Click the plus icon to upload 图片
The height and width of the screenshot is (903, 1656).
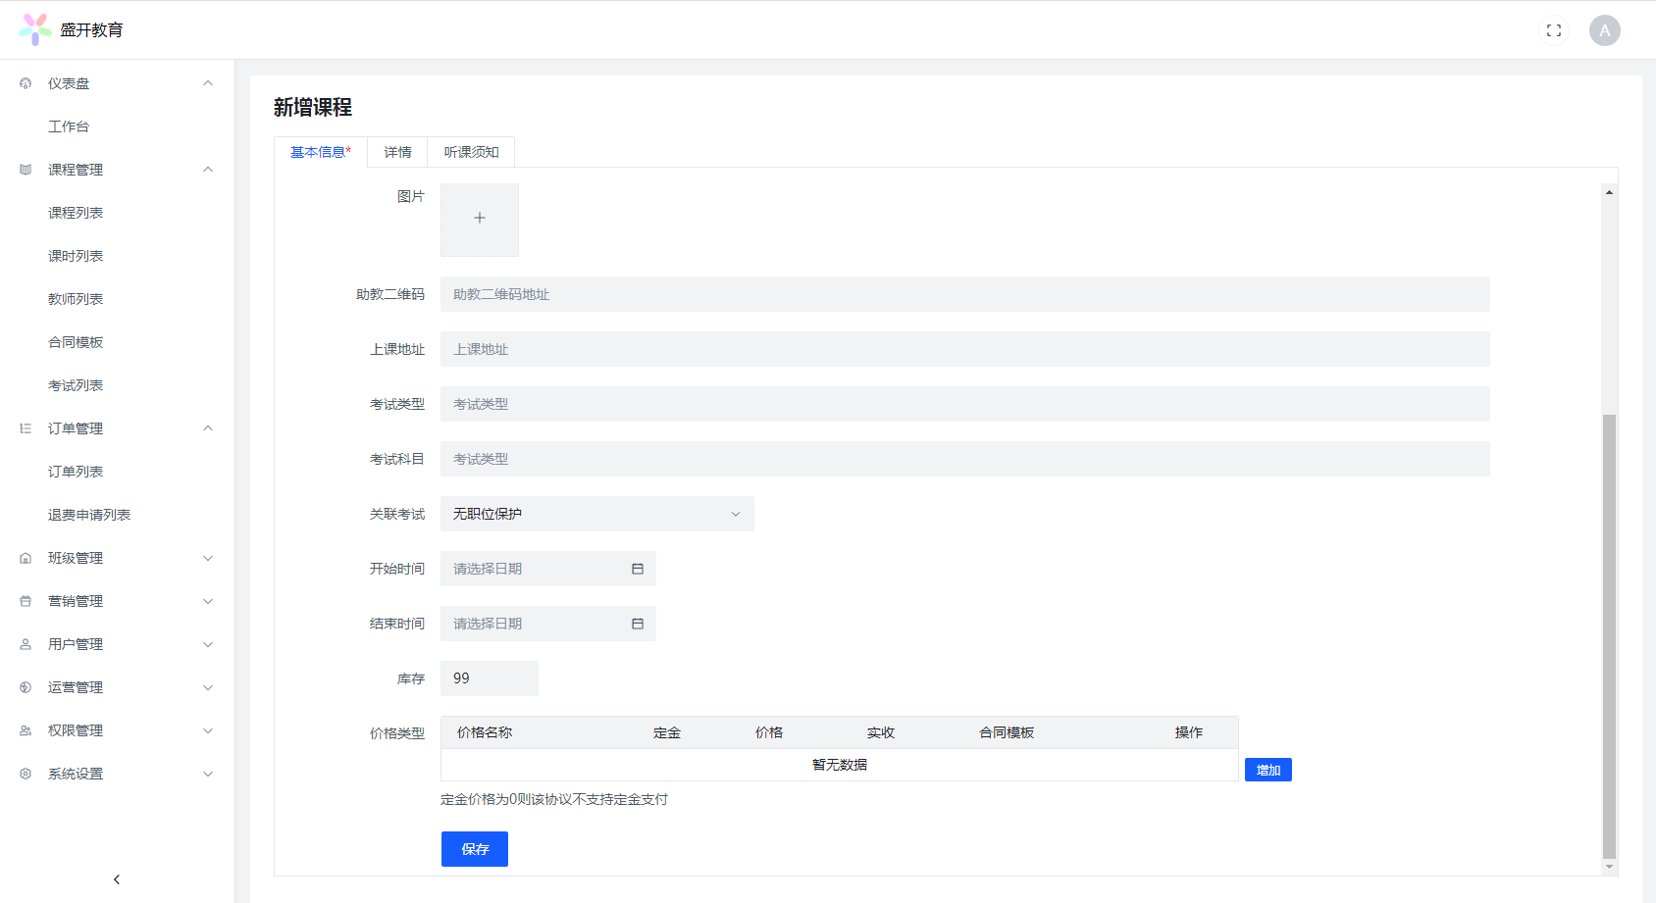click(x=480, y=218)
